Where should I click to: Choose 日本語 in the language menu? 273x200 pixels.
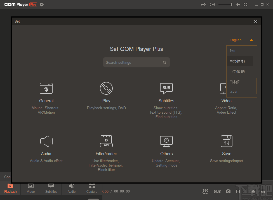[x=234, y=82]
